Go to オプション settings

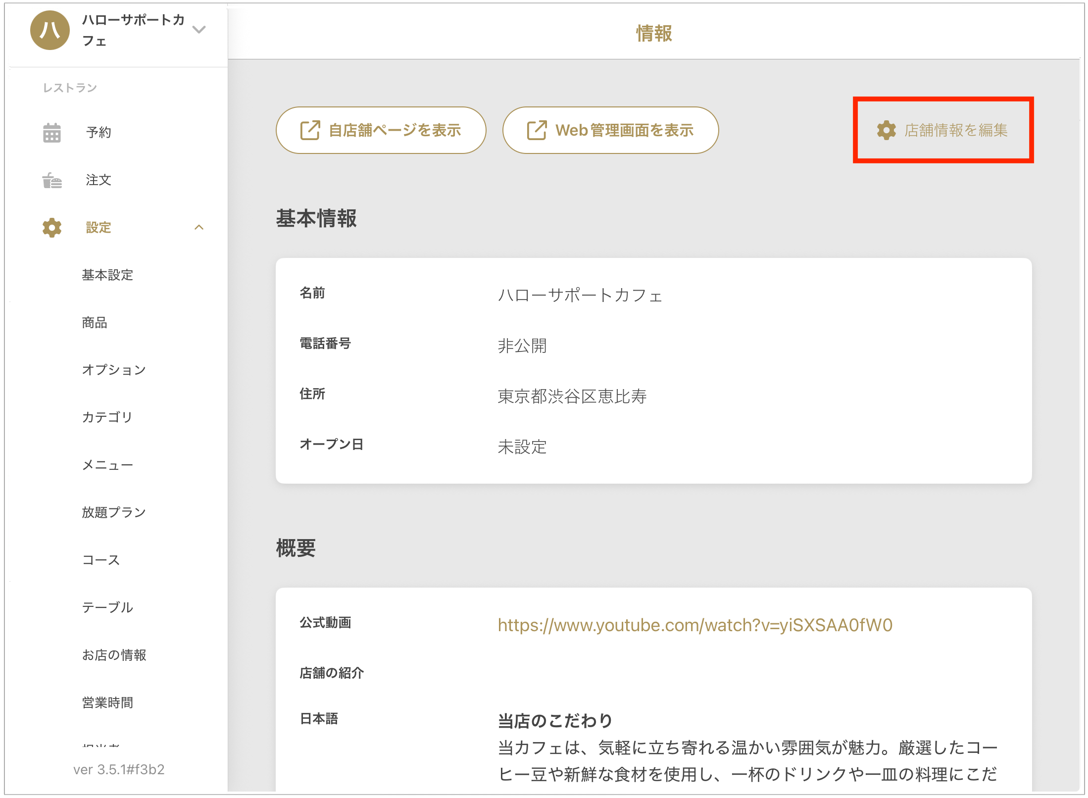(x=114, y=370)
